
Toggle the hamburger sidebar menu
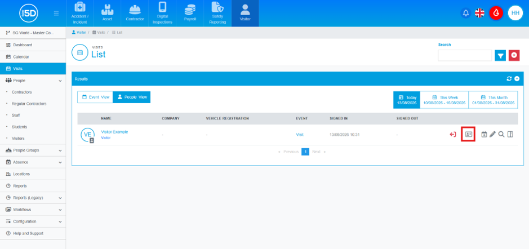click(56, 14)
